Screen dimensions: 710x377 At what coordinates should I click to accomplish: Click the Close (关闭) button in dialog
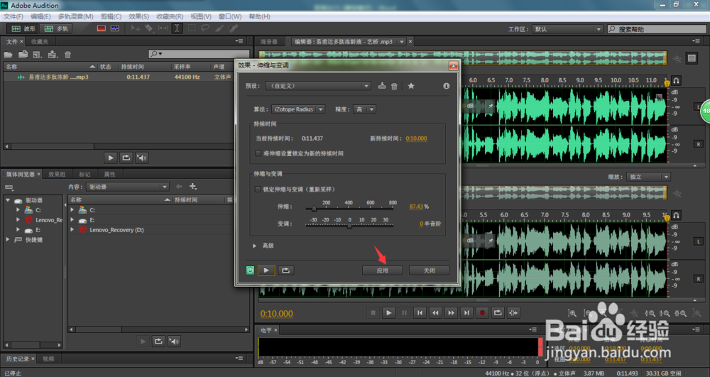[430, 271]
